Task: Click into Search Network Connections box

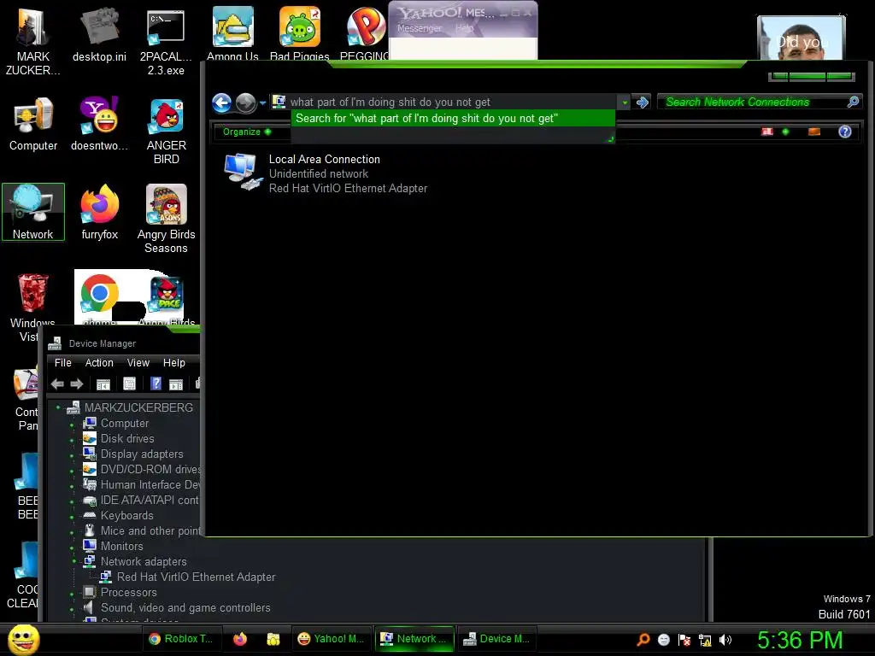Action: tap(754, 102)
